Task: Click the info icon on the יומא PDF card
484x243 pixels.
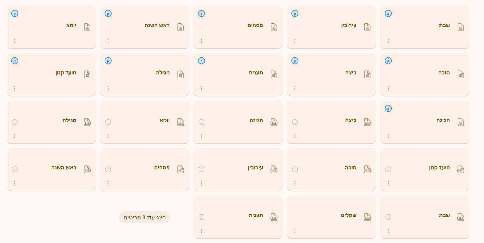Action: [108, 122]
